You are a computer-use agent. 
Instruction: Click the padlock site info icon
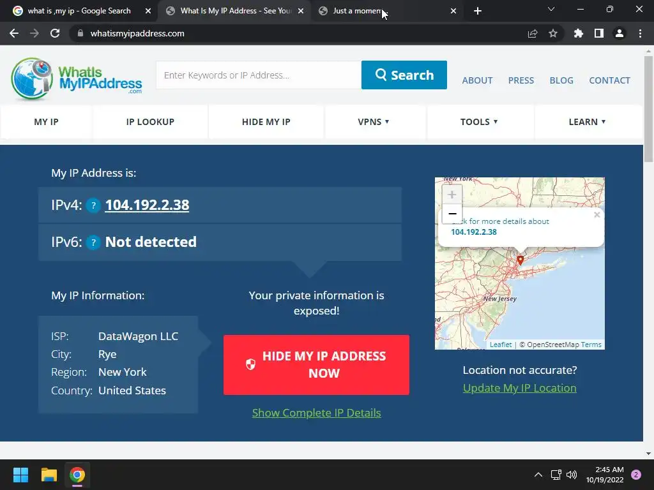80,33
